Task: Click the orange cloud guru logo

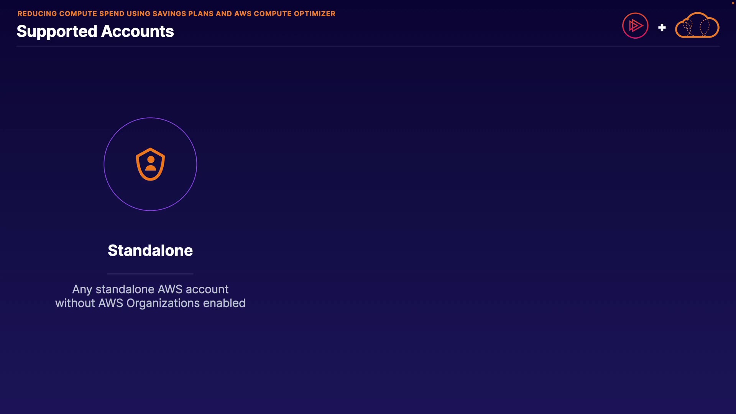Action: pos(697,25)
